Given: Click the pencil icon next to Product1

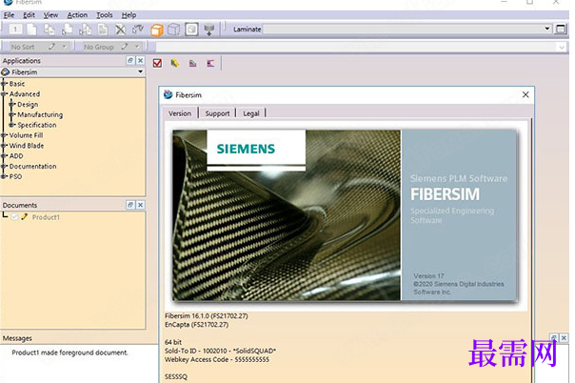Looking at the screenshot, I should (24, 217).
